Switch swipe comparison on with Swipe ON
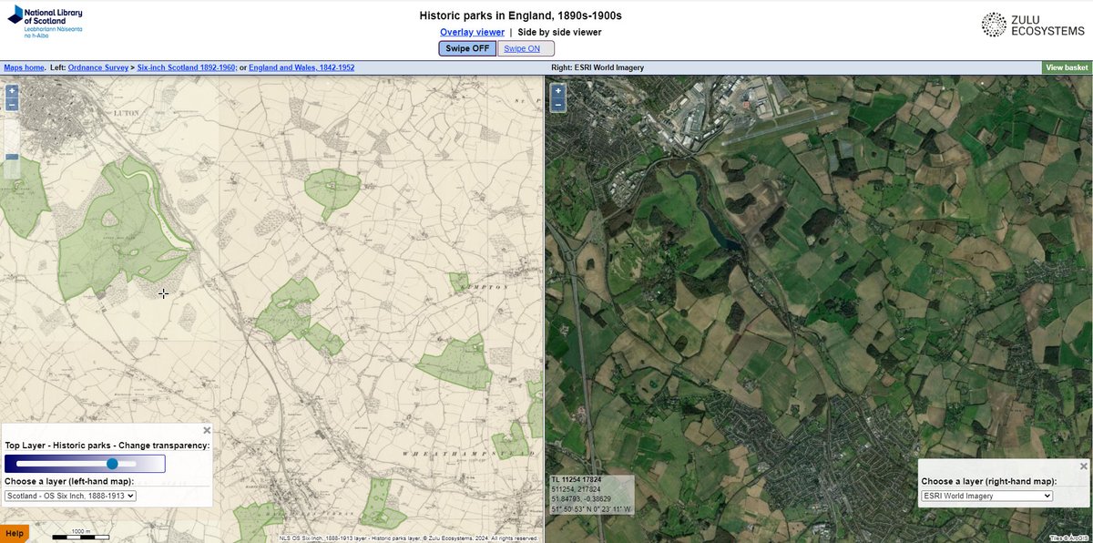Viewport: 1093px width, 543px height. [526, 47]
